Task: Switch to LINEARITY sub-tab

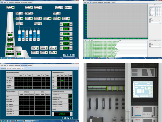Action: point(19,68)
